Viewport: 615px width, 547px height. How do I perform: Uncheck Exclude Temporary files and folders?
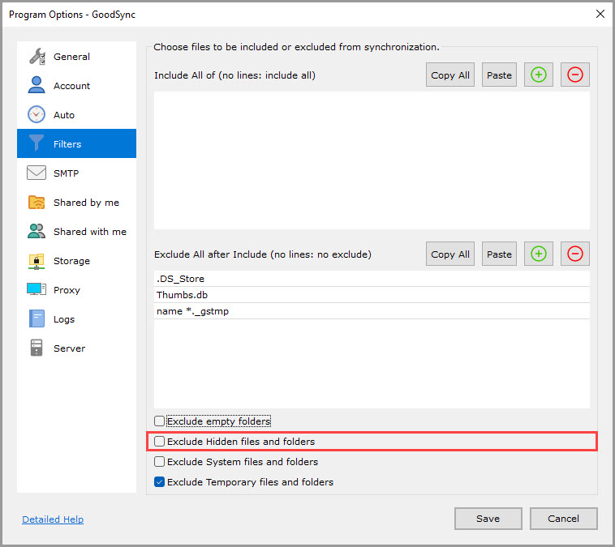[160, 482]
